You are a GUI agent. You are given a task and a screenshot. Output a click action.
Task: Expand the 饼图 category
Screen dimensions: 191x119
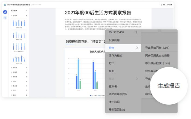tap(11, 81)
